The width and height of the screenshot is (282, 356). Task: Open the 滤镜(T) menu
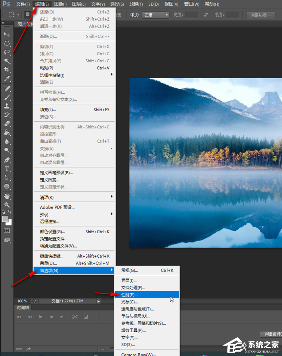tap(136, 4)
